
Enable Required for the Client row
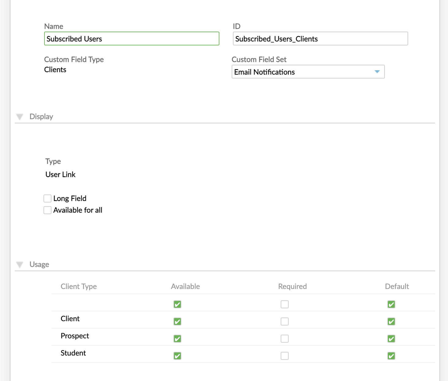click(x=284, y=321)
